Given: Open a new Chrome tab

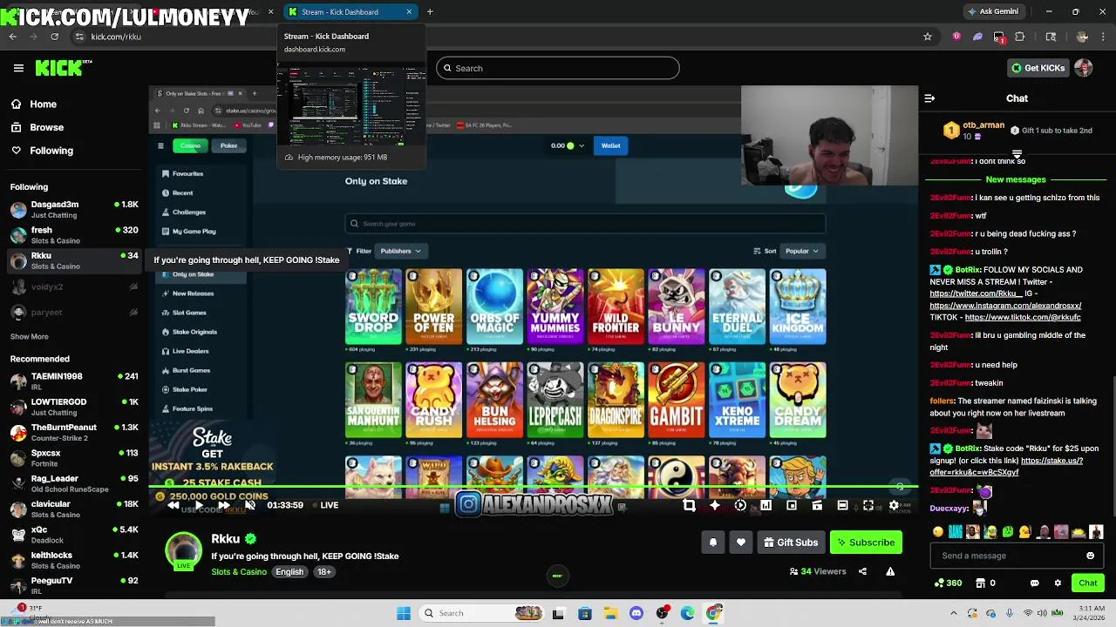Looking at the screenshot, I should 430,12.
